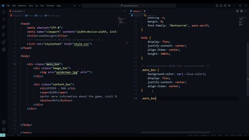Open the Search view in activity bar
Viewport: 249px width, 140px height.
click(x=4, y=19)
